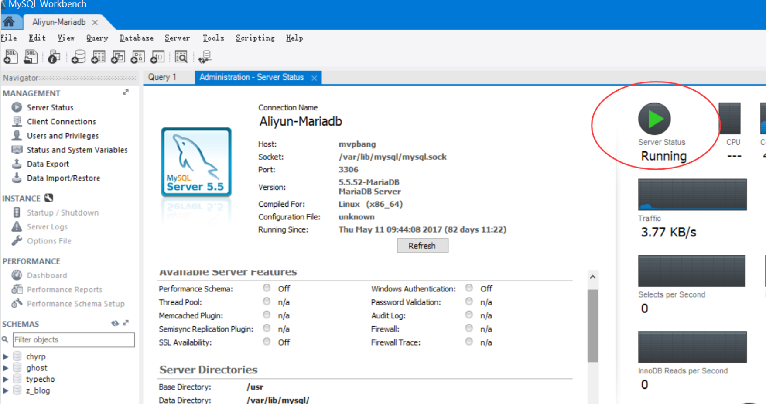Open Data Export icon
This screenshot has width=766, height=404.
pyautogui.click(x=17, y=164)
